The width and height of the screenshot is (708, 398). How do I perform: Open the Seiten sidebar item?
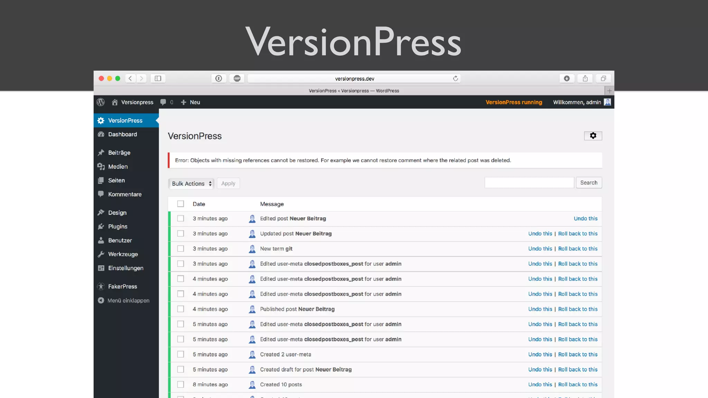pyautogui.click(x=126, y=180)
